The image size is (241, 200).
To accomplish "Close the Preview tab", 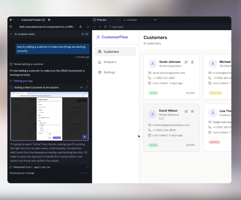I will (x=119, y=20).
